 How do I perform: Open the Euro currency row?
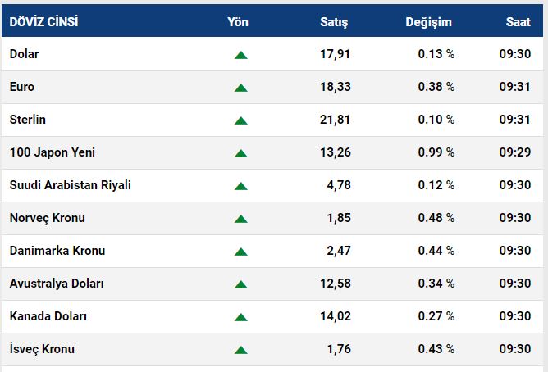[x=22, y=87]
